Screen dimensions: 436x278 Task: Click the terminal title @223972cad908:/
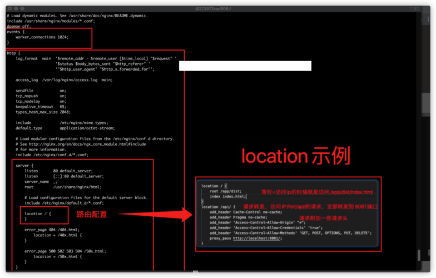point(213,9)
